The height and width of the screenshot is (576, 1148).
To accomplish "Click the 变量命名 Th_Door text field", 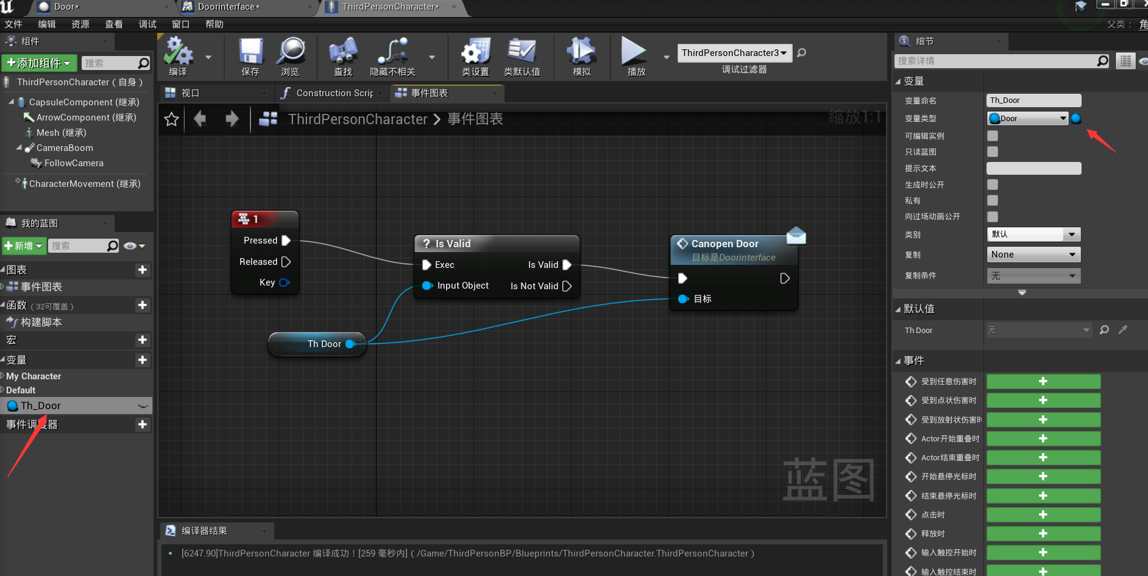I will [x=1033, y=100].
